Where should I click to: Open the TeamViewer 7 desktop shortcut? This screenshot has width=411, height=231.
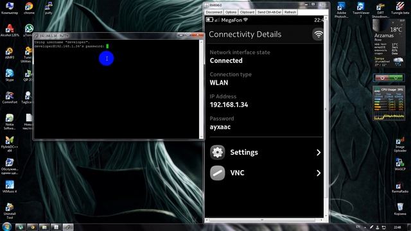point(361,10)
